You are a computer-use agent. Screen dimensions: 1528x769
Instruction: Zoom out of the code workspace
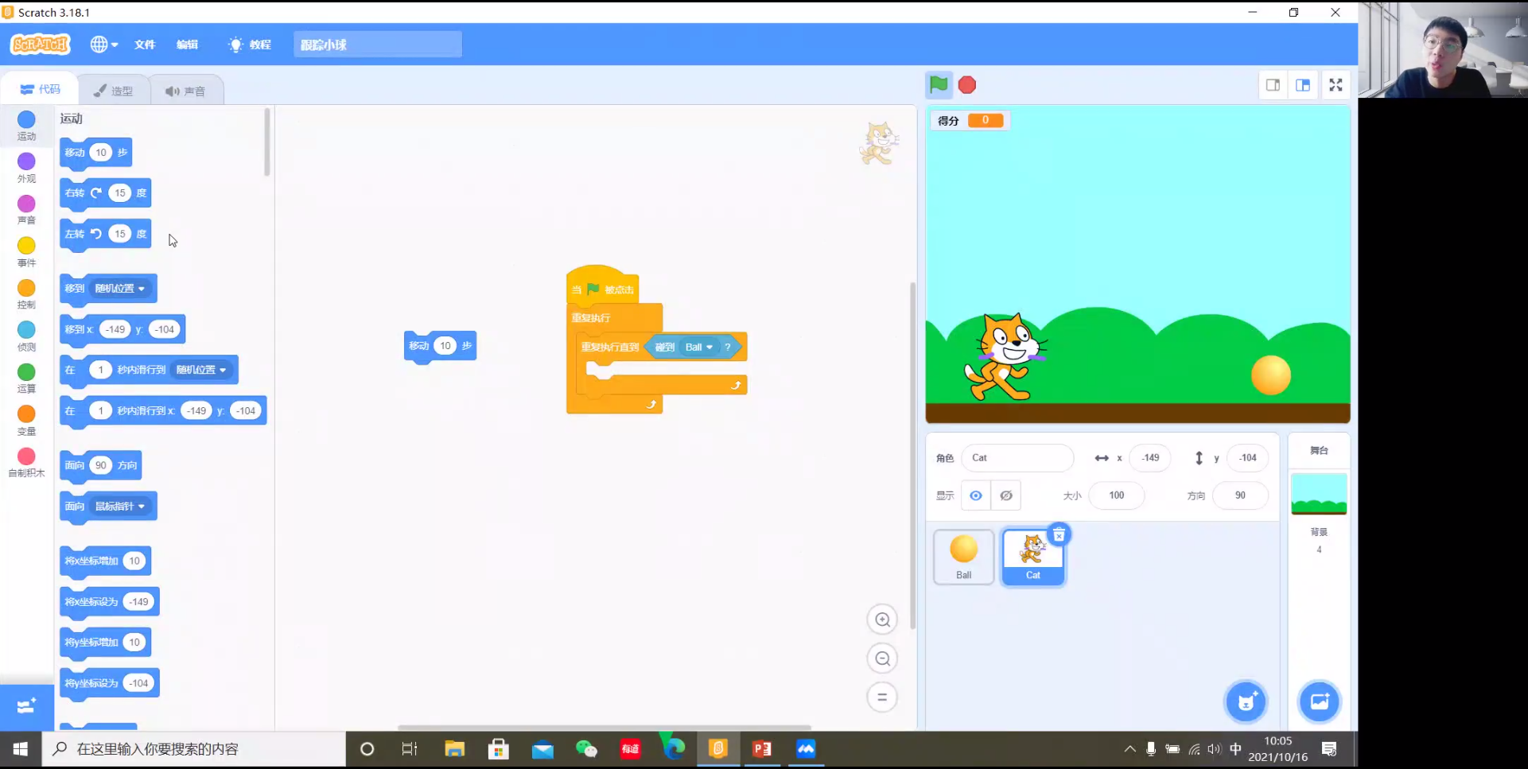882,658
